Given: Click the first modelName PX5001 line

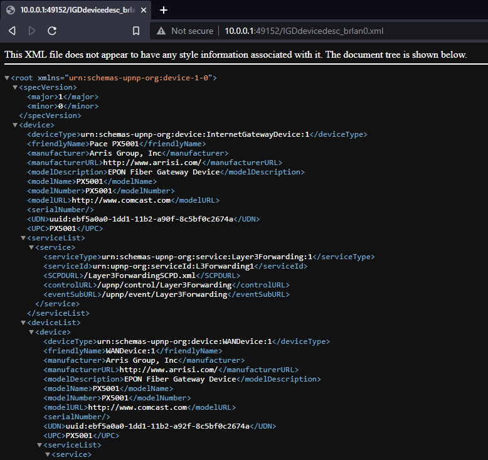Looking at the screenshot, I should (x=92, y=181).
